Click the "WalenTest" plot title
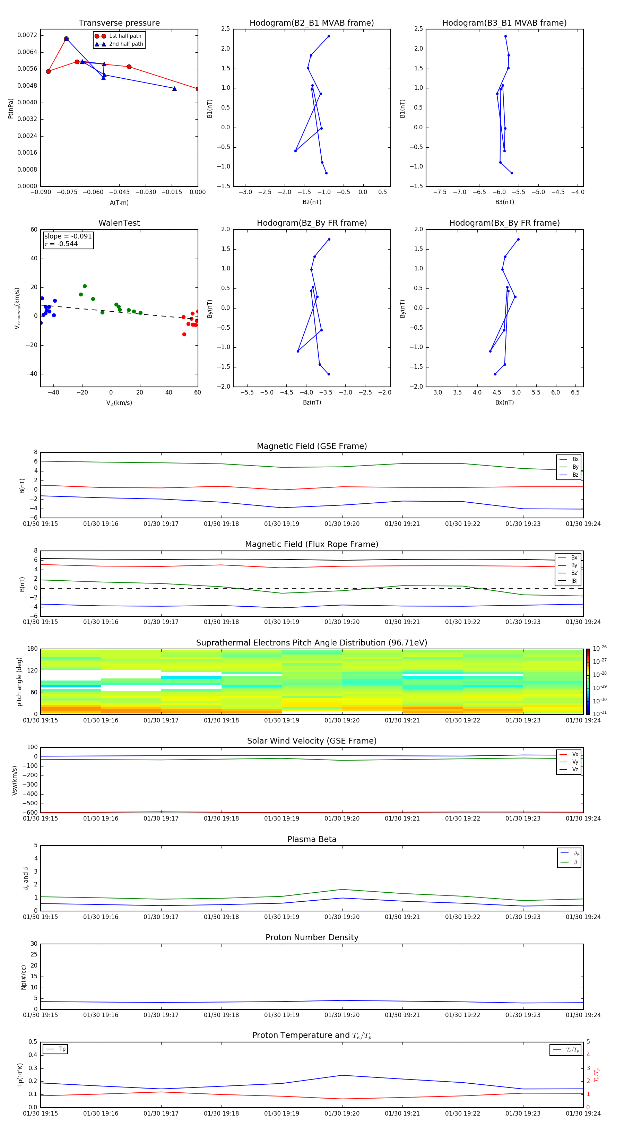Viewport: 624px width, 1144px height. coord(119,223)
